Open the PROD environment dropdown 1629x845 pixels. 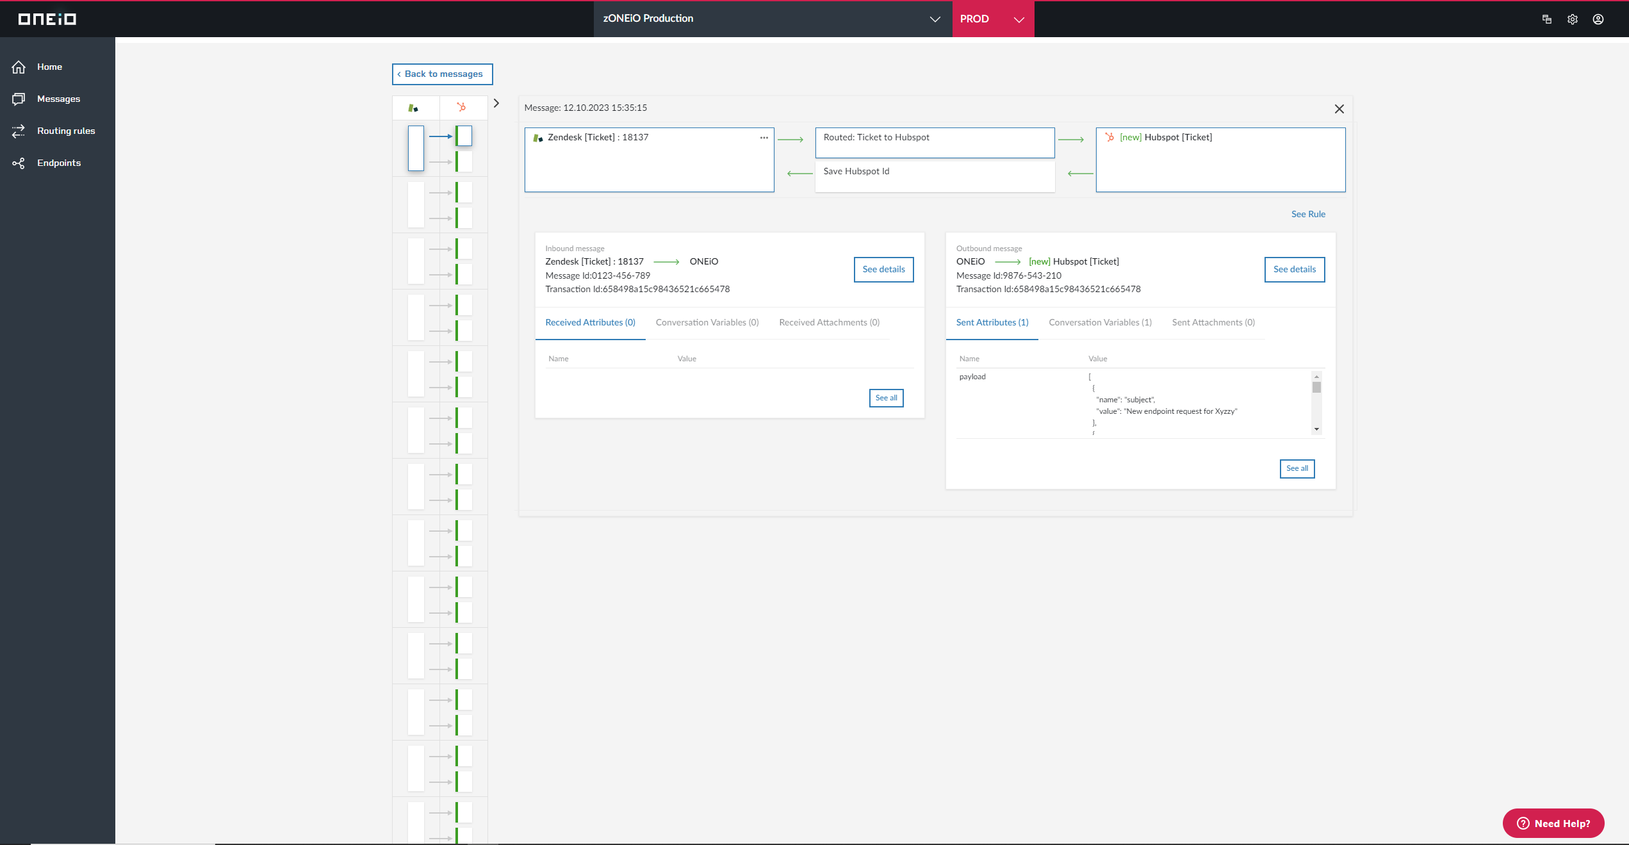[993, 19]
